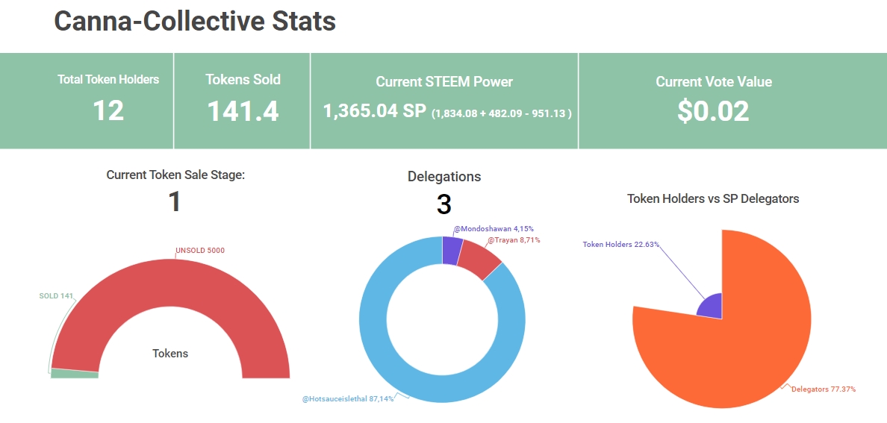Select the @Hotsauceislethal 87,14% label

click(x=348, y=399)
